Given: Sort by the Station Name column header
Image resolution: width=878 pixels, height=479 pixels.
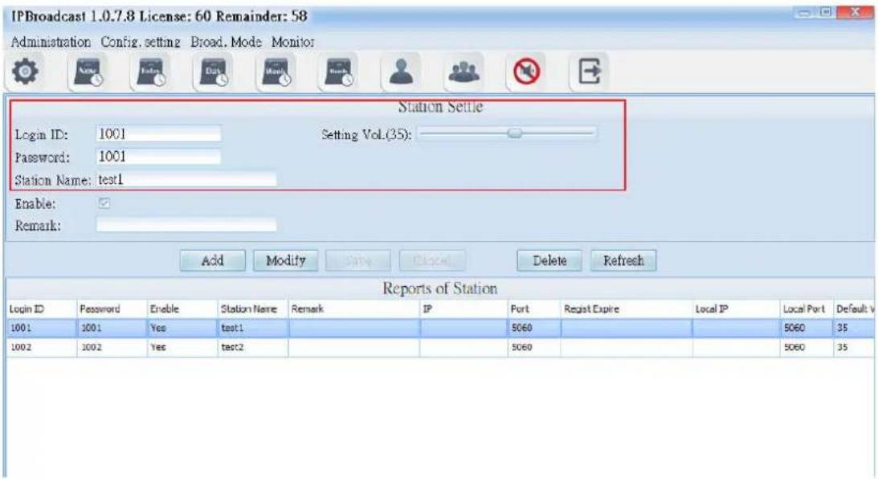Looking at the screenshot, I should coord(252,309).
